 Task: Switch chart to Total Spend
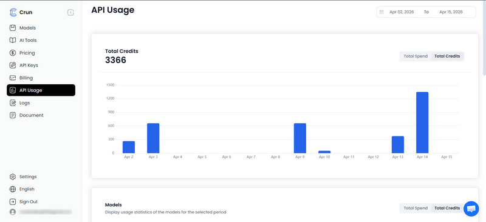(416, 56)
